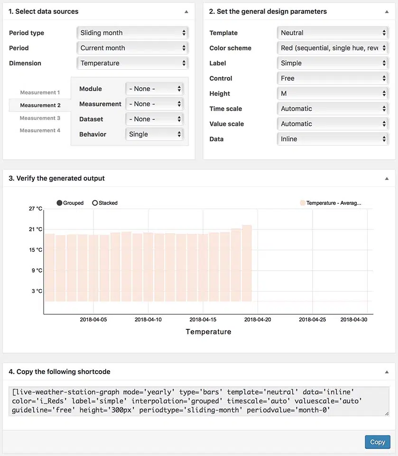Screen dimensions: 398x456
Task: Click the 2018-04-10 x-axis date label
Action: pyautogui.click(x=148, y=319)
